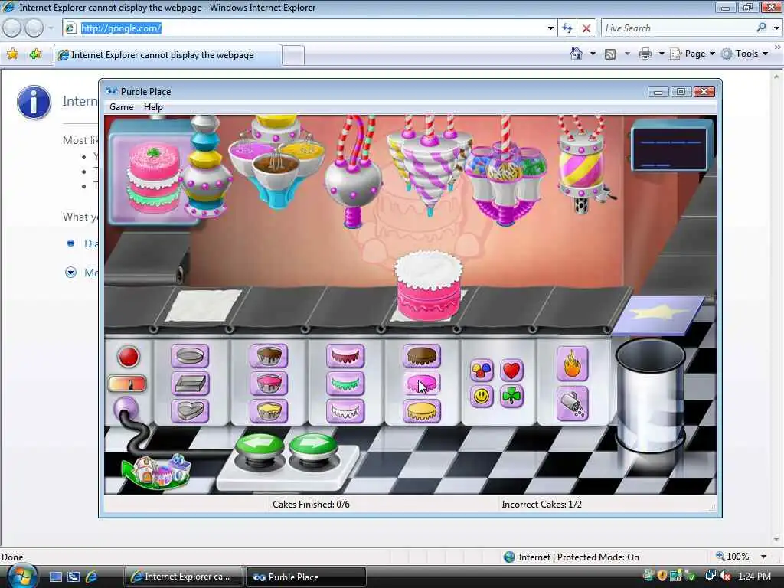This screenshot has width=784, height=588.
Task: Pick the green wavy filling icing button
Action: (x=345, y=384)
